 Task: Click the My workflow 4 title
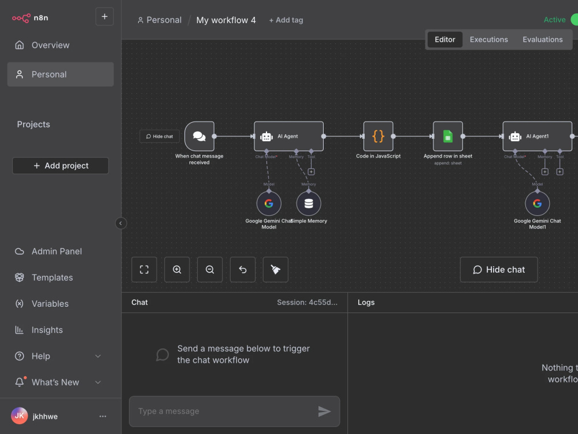point(226,20)
